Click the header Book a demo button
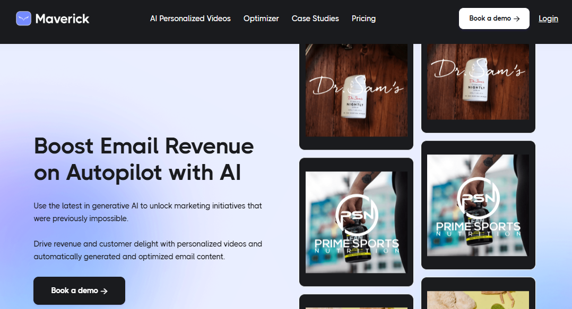Screen dimensions: 572x309 coord(494,19)
